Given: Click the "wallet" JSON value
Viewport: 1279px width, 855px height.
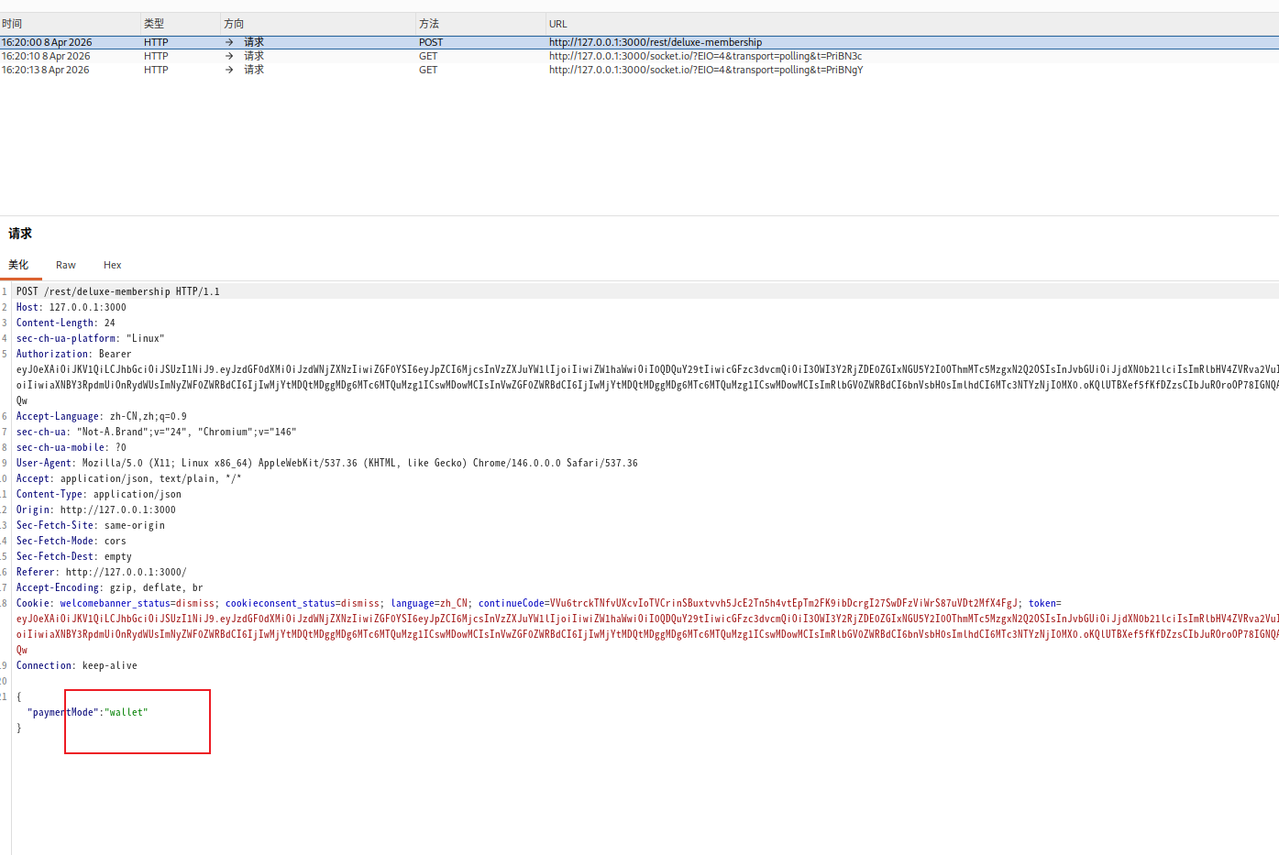Looking at the screenshot, I should 127,712.
